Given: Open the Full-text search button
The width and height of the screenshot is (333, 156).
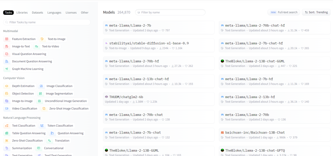Looking at the screenshot, I should click(x=284, y=12).
